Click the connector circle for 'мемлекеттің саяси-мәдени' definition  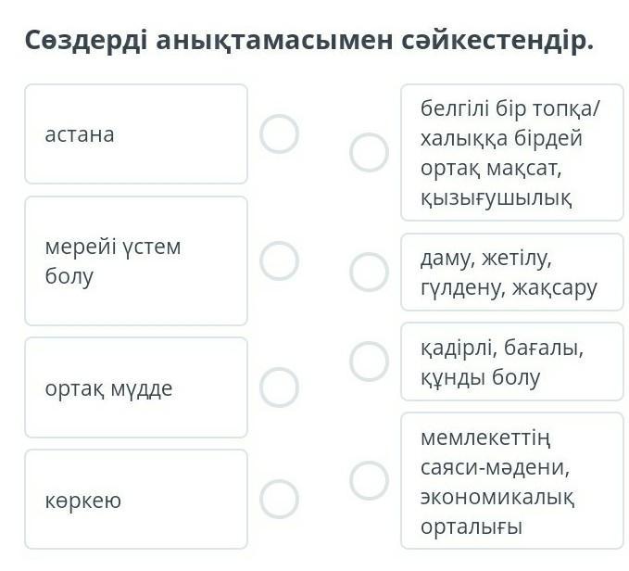369,480
